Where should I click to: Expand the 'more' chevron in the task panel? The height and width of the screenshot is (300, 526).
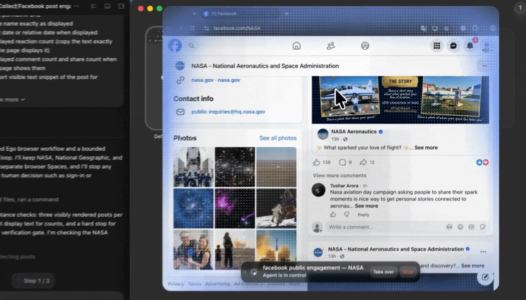23,99
